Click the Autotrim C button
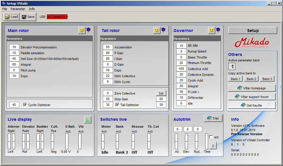This screenshot has height=166, width=283. coord(213,146)
